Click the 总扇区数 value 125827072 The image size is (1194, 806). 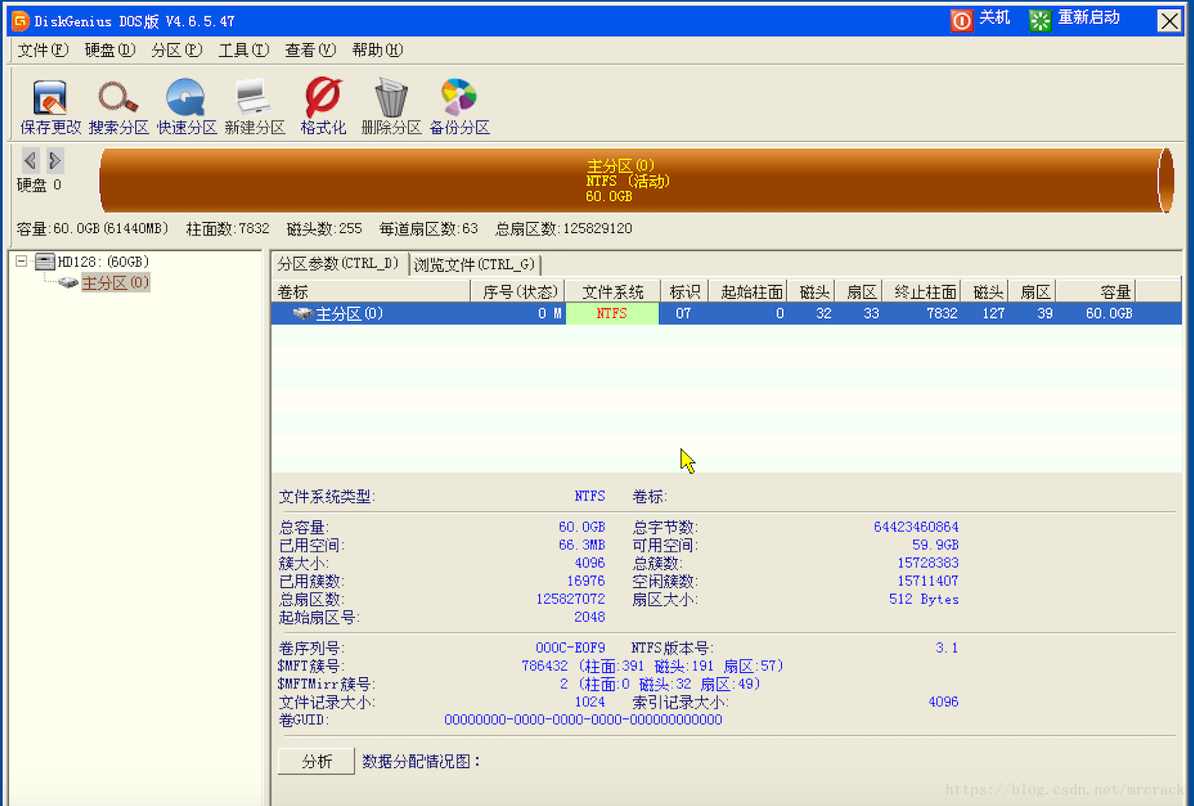[571, 599]
